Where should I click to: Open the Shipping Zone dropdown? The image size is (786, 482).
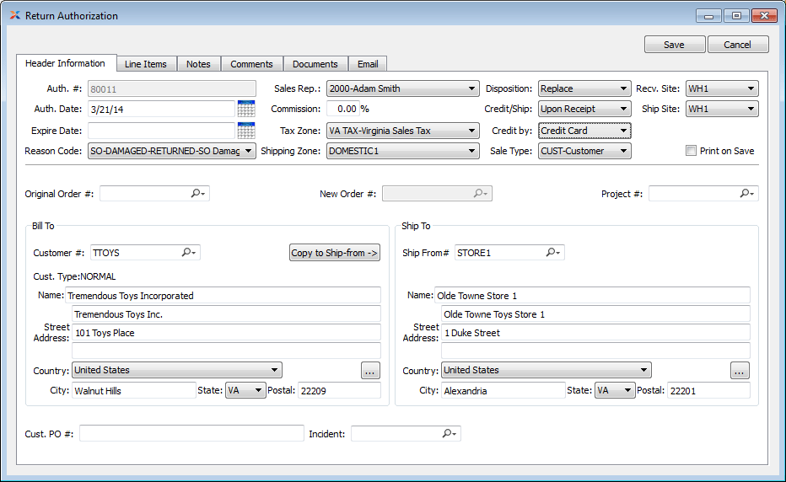[x=403, y=151]
